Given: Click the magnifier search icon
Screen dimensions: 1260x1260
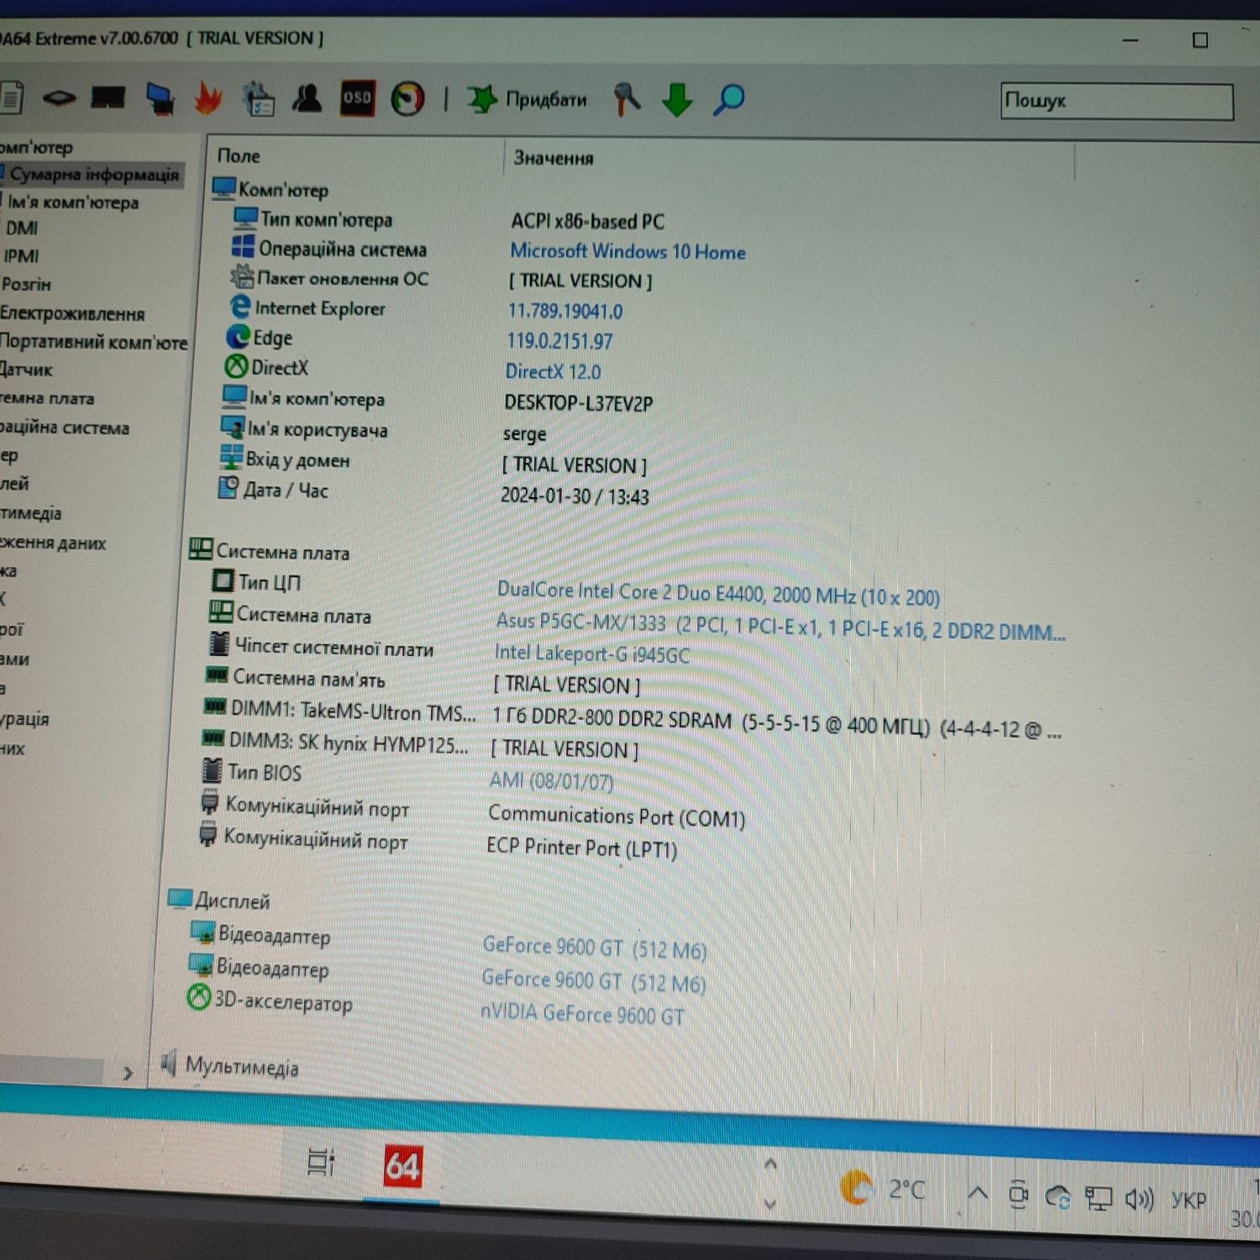Looking at the screenshot, I should point(728,100).
